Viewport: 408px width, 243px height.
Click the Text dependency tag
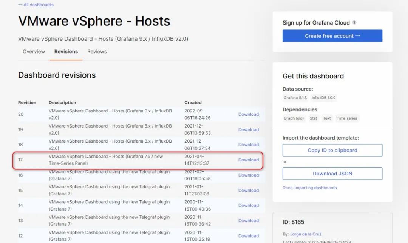[x=327, y=118]
